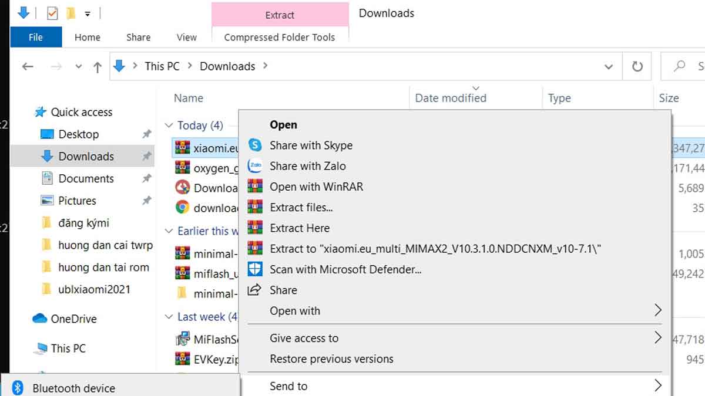Viewport: 705px width, 396px height.
Task: Expand the Open with submenu
Action: pos(658,311)
